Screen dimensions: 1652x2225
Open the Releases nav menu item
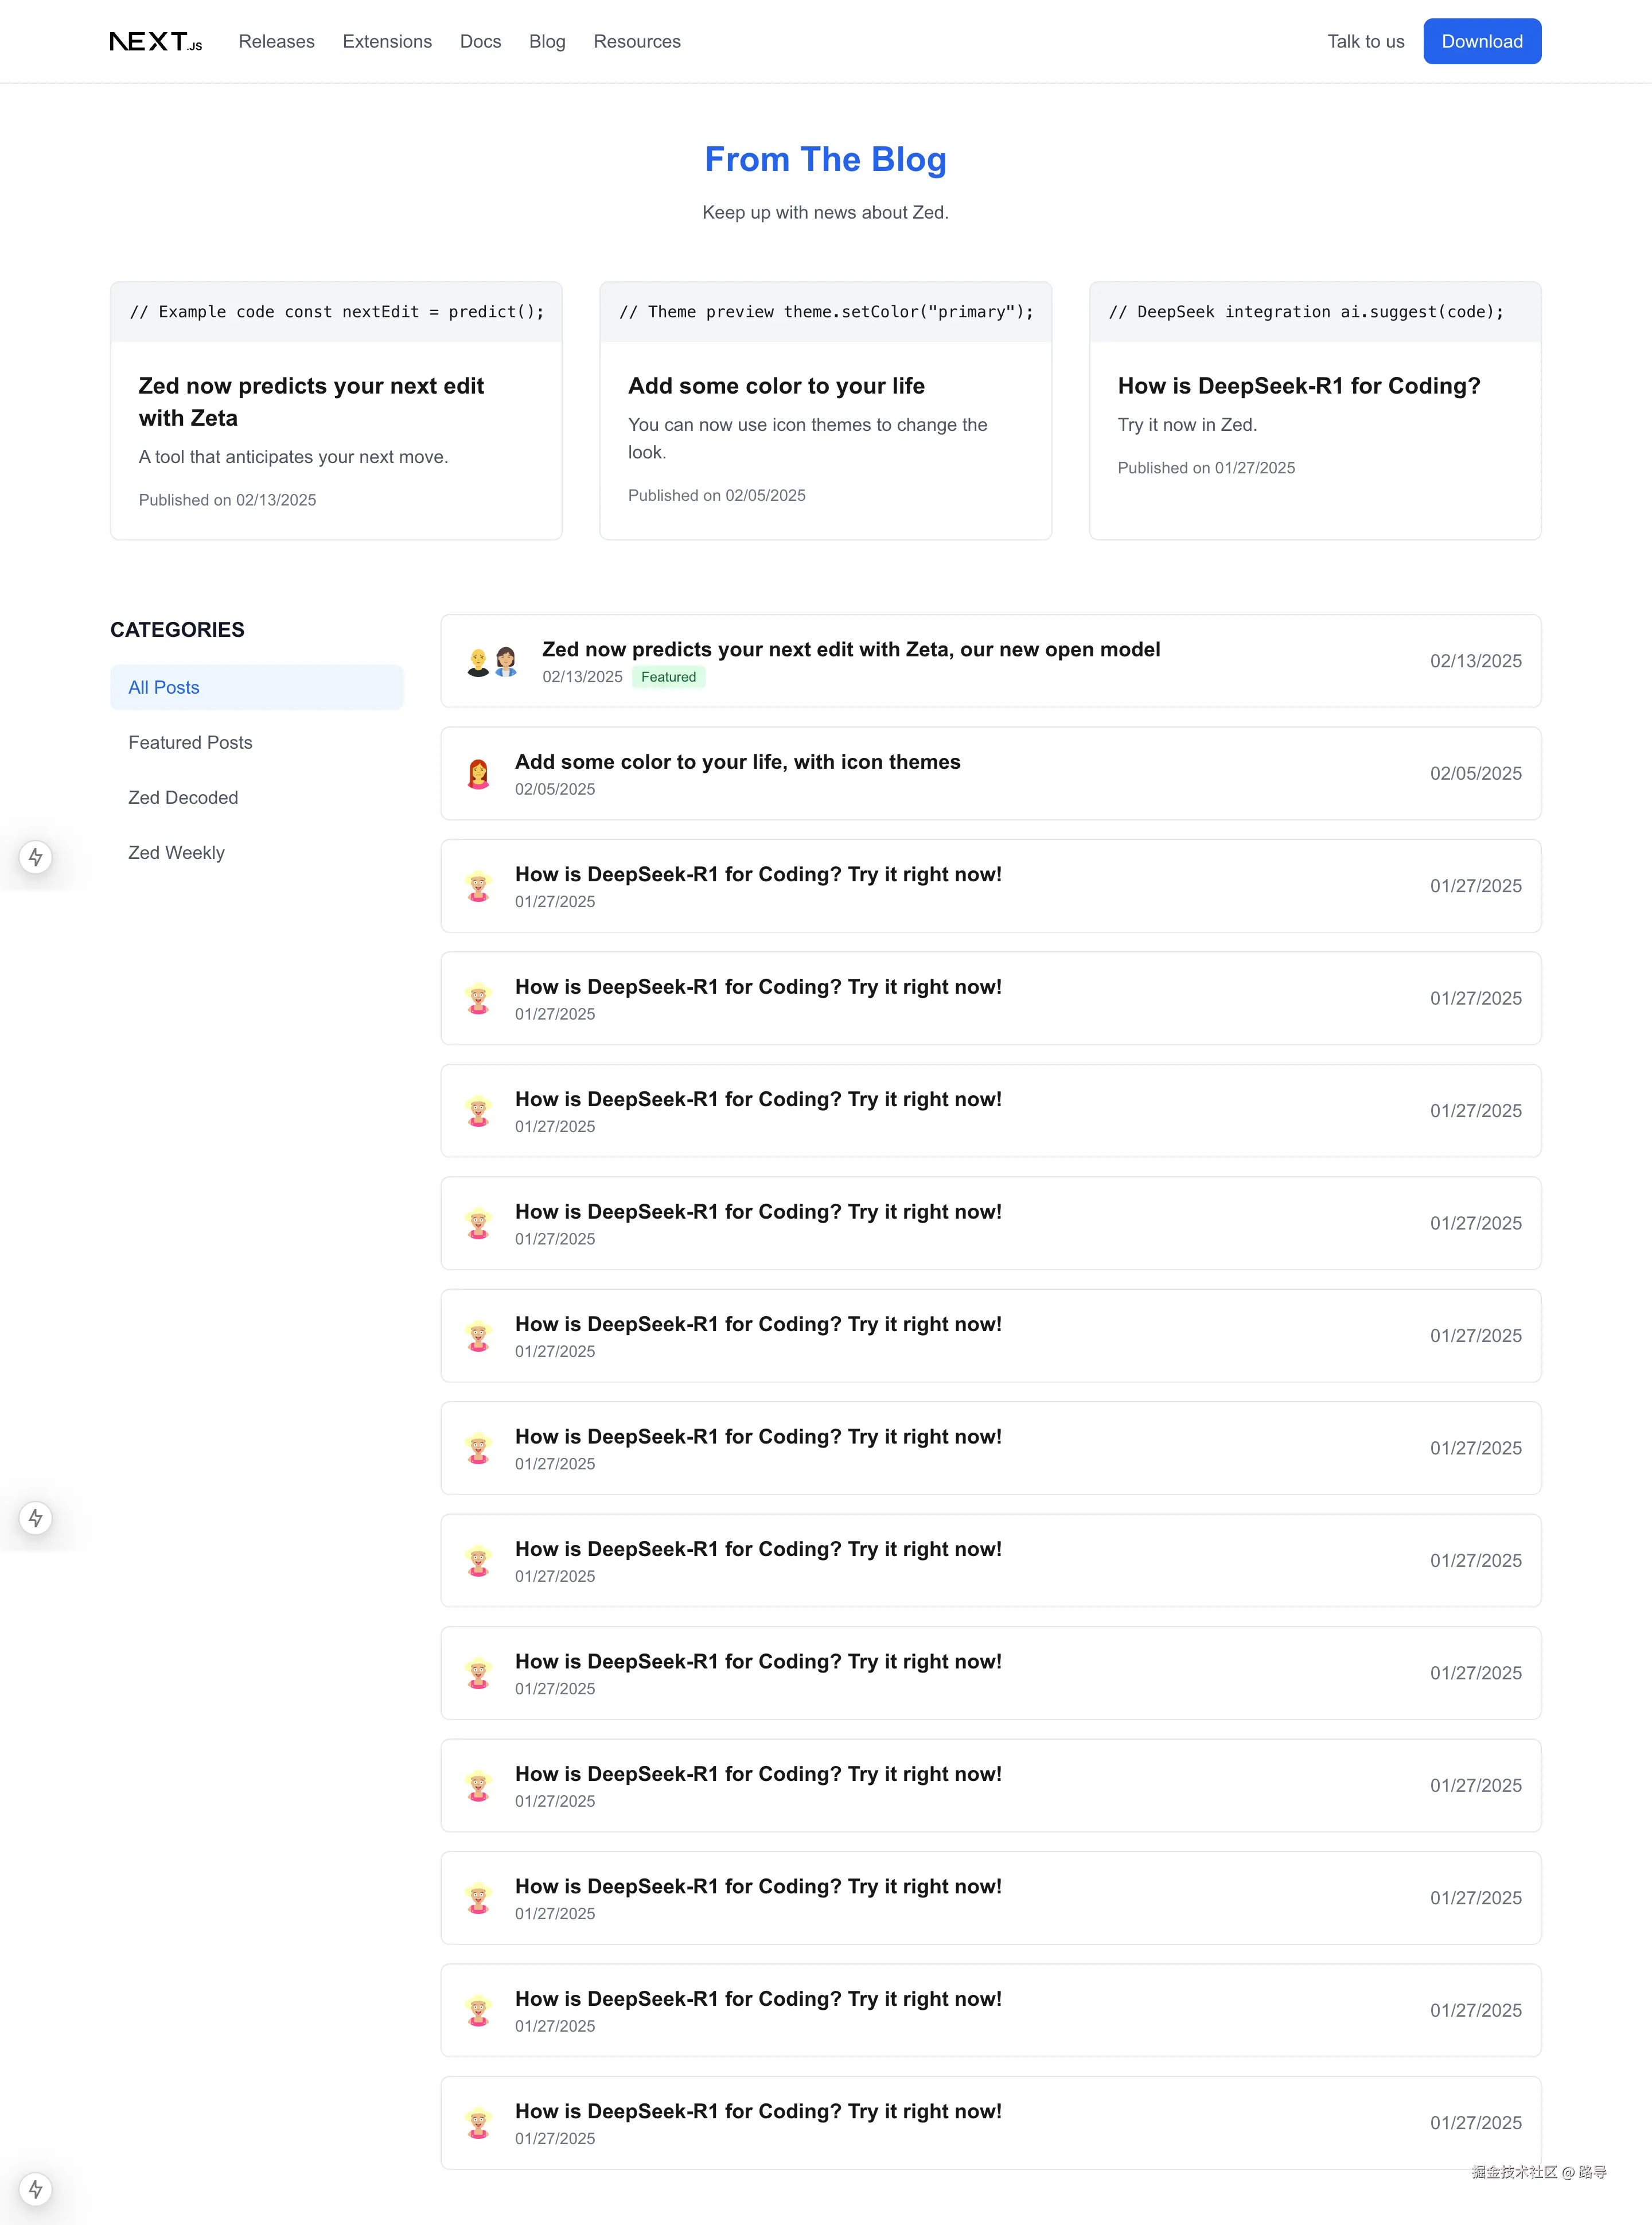click(x=276, y=41)
